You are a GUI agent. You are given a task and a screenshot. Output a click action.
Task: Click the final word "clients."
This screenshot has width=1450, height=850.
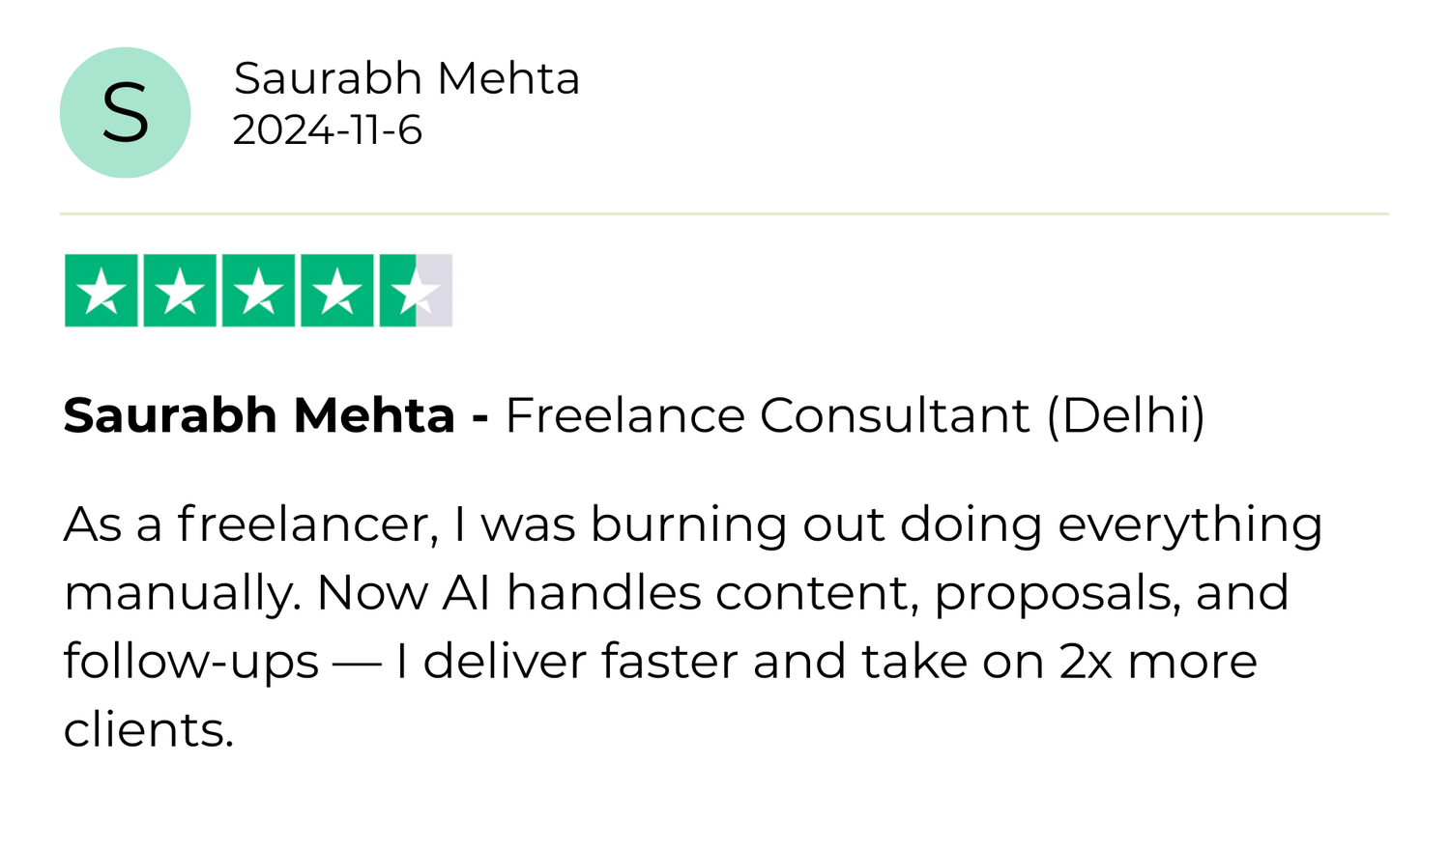coord(149,730)
